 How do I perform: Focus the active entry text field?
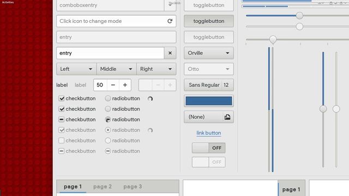pos(110,53)
